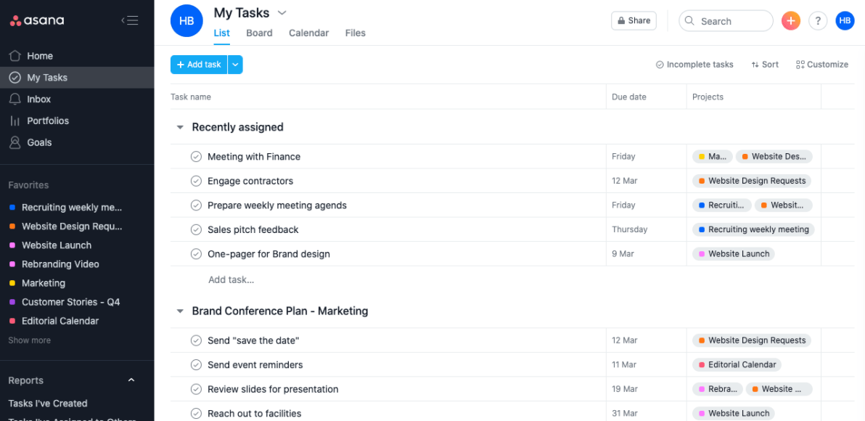Mark Send "save the date" complete

196,340
